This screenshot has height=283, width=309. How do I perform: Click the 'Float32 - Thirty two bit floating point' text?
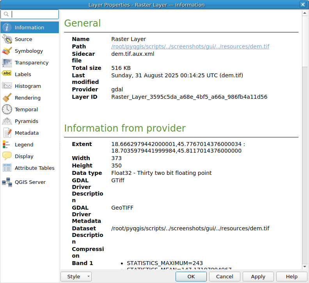coord(162,173)
